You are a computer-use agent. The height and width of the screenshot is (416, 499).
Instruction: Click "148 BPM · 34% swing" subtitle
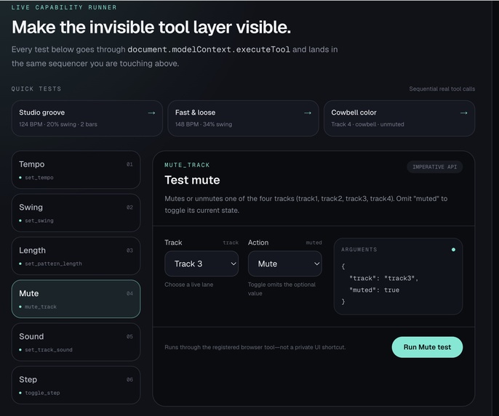click(204, 124)
